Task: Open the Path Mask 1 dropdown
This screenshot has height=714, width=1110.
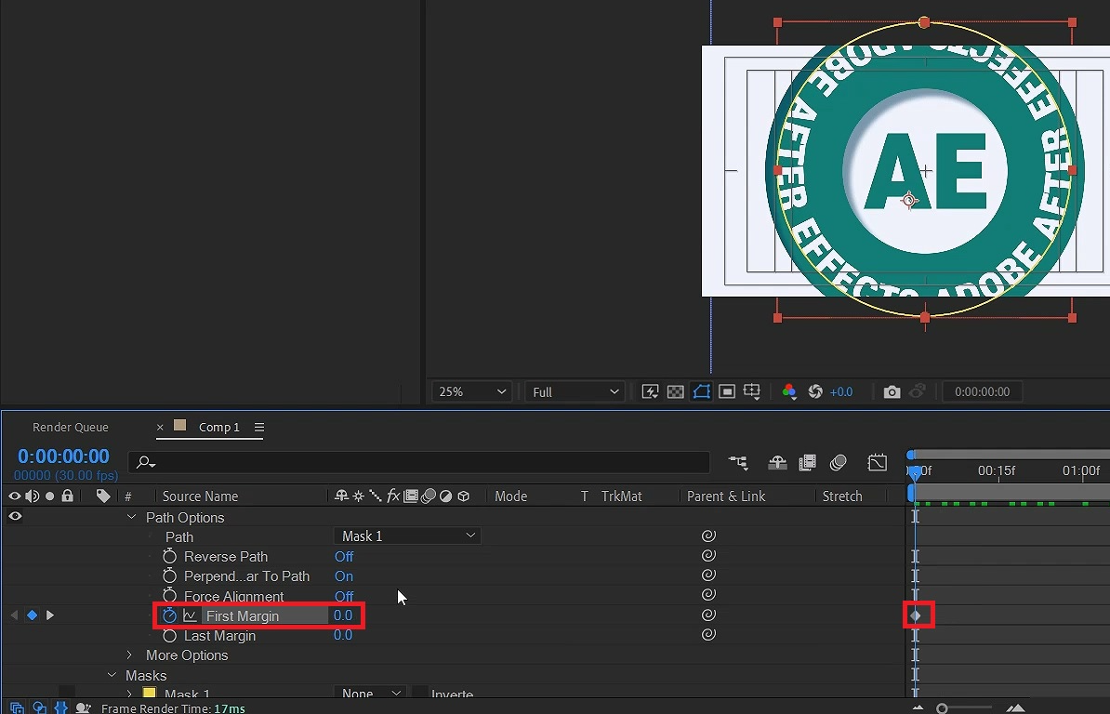Action: pos(408,535)
